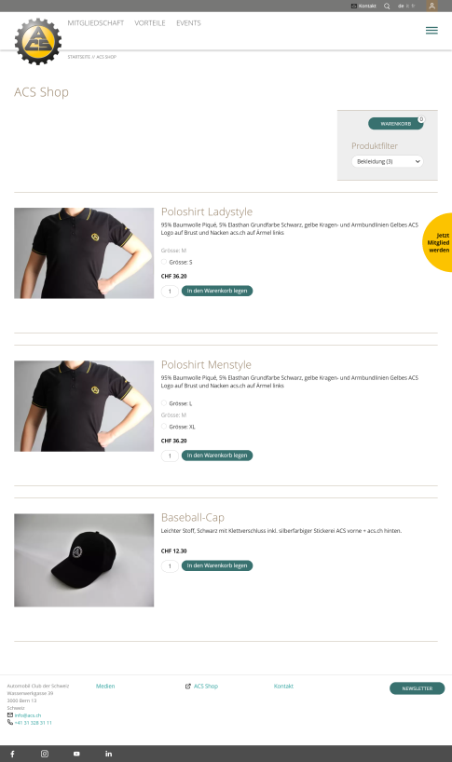This screenshot has width=452, height=762.
Task: Select size S for Poloshirt Ladystyle
Action: point(164,262)
